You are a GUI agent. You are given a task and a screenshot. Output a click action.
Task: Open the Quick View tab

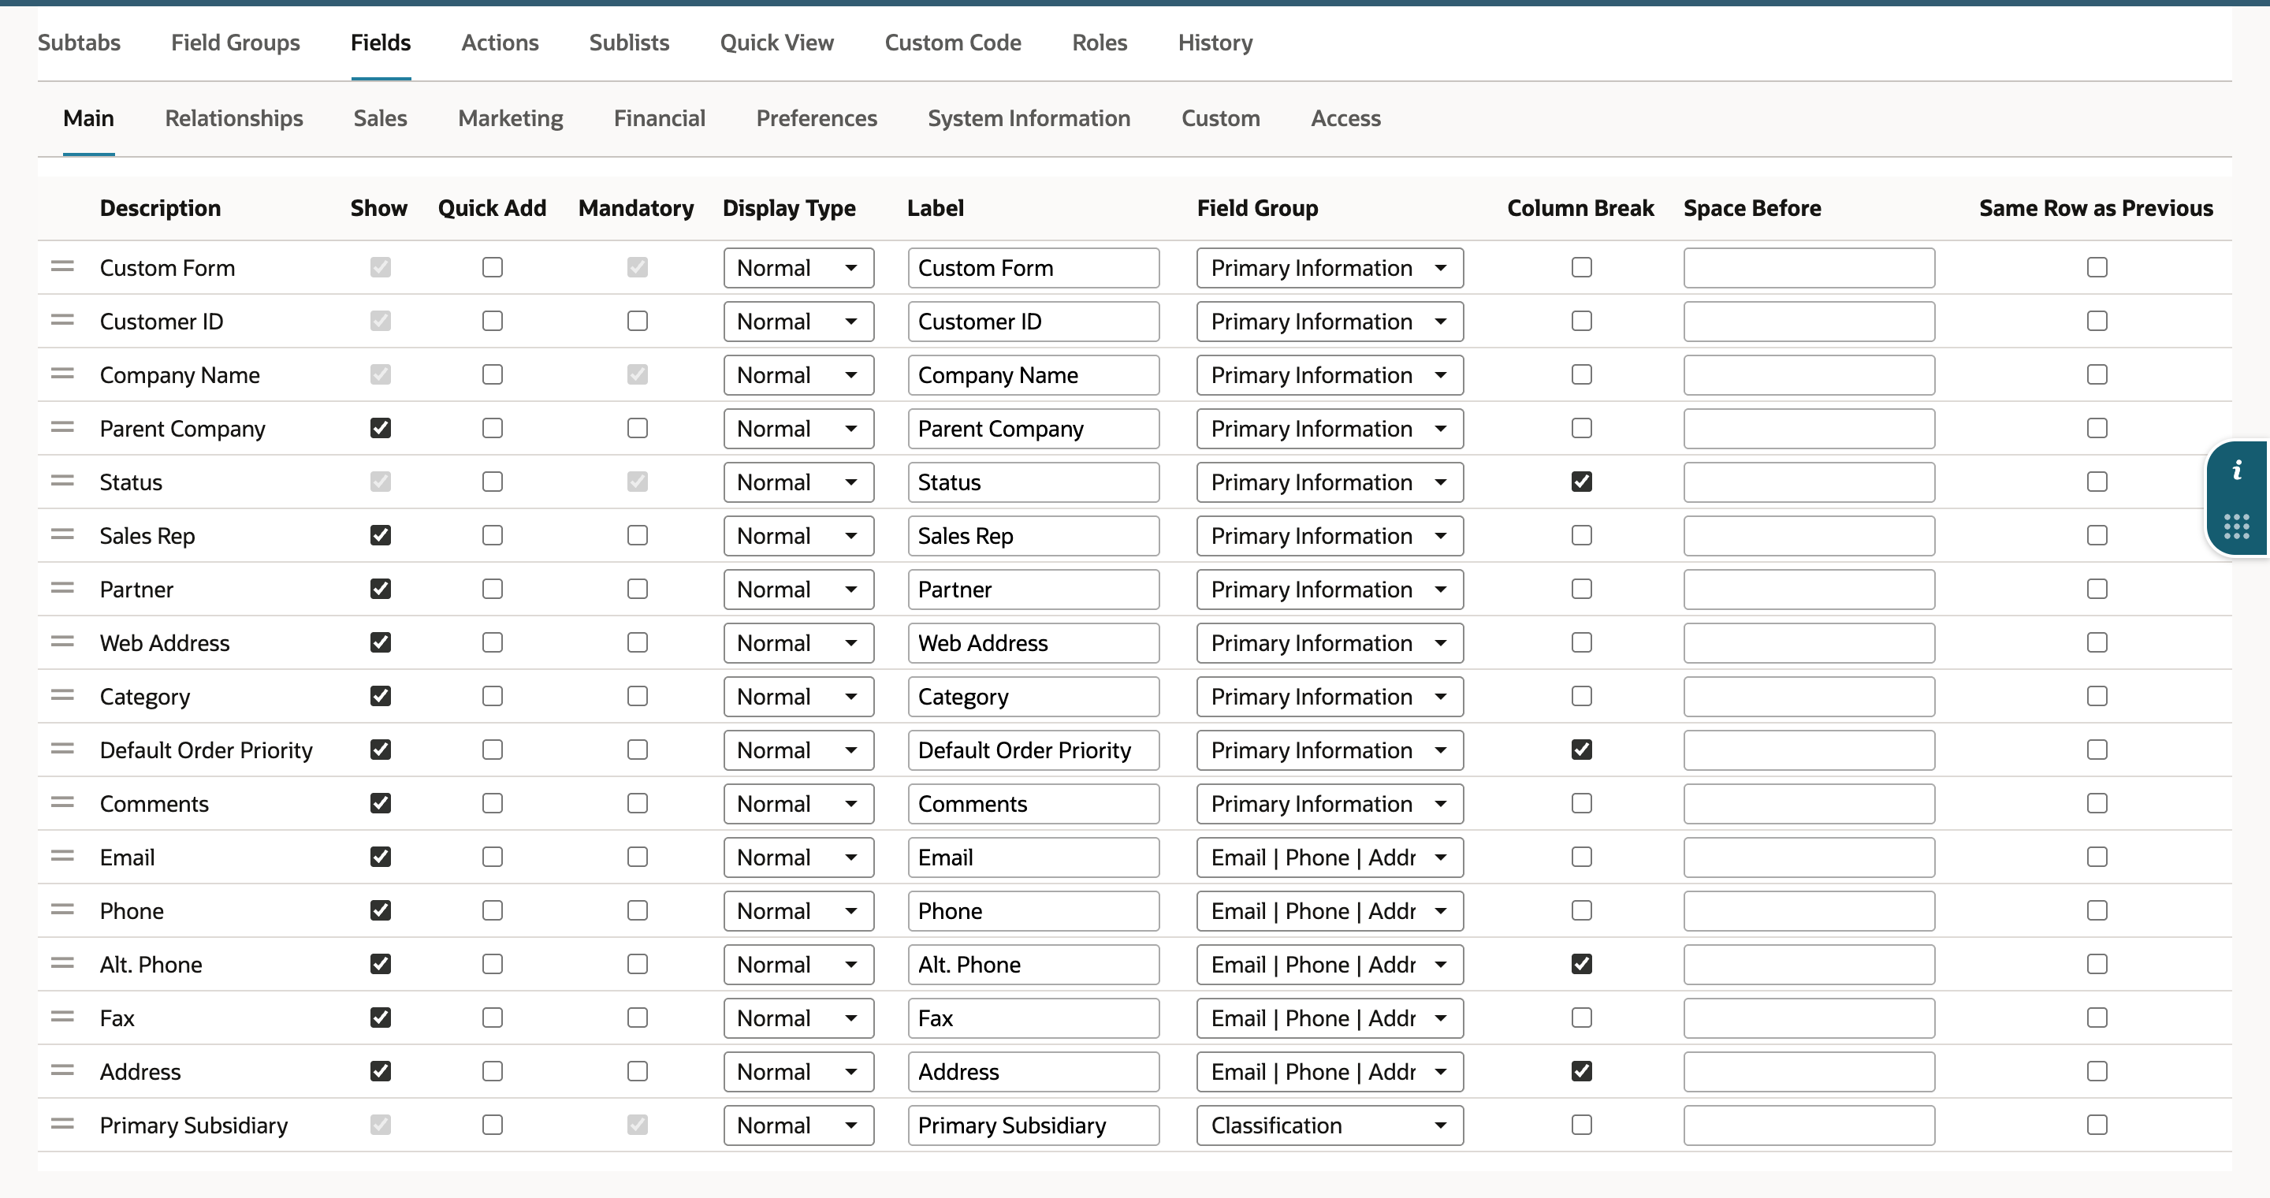776,43
